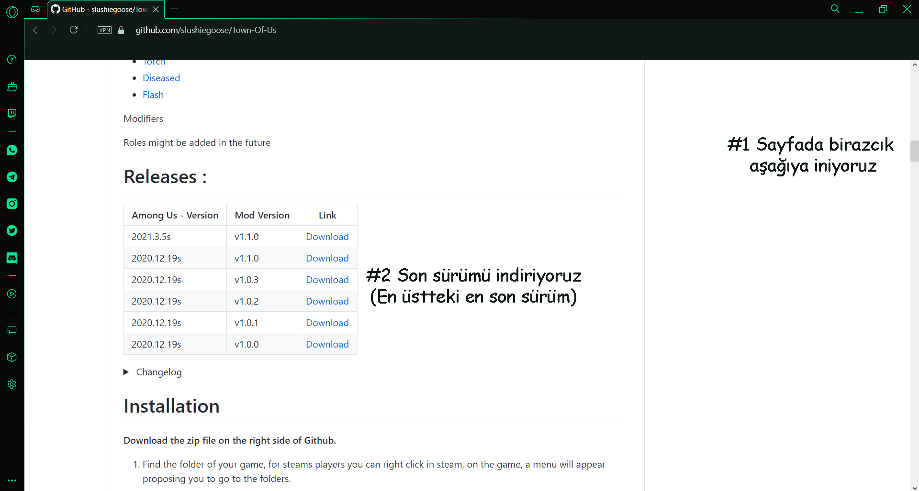This screenshot has width=919, height=491.
Task: Open Settings gear in the sidebar
Action: [x=12, y=384]
